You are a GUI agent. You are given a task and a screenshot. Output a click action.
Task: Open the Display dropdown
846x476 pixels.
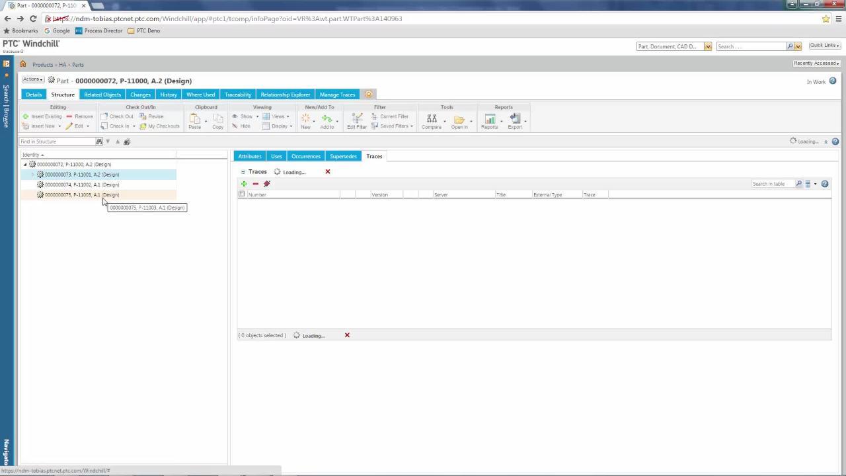click(278, 126)
